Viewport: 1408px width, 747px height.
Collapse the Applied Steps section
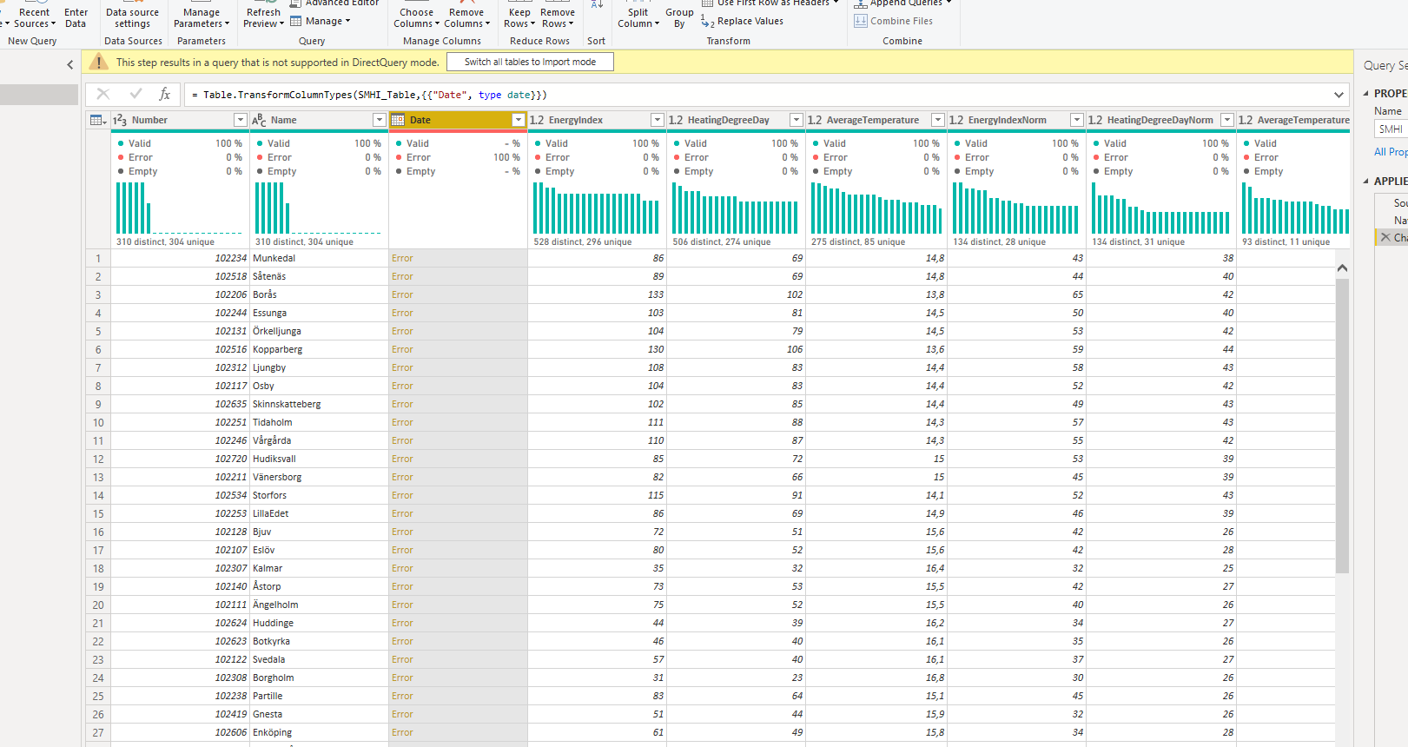(1366, 181)
